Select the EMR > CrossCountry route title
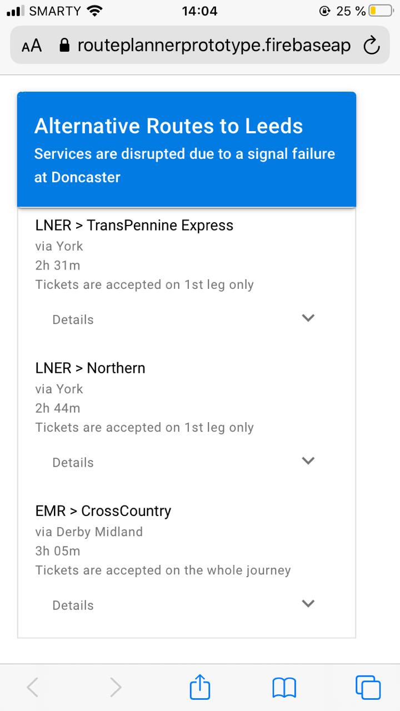The height and width of the screenshot is (711, 400). click(103, 510)
